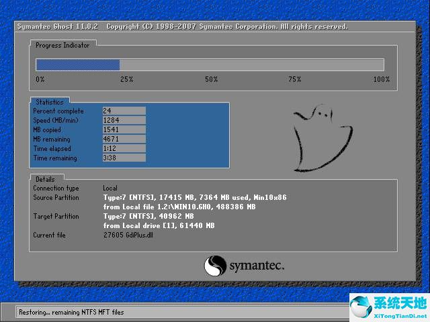Click the Symantec circular logo icon
Image resolution: width=430 pixels, height=322 pixels.
(215, 266)
